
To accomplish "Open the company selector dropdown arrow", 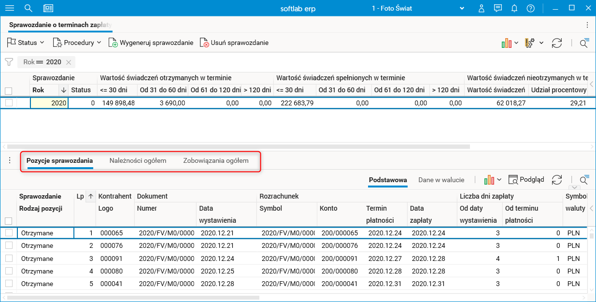I will click(x=462, y=8).
